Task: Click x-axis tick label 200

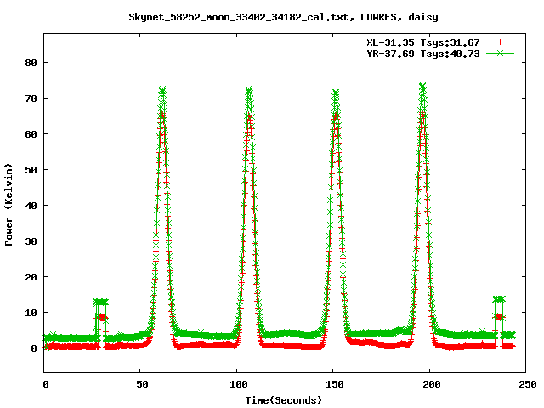Action: tap(431, 384)
